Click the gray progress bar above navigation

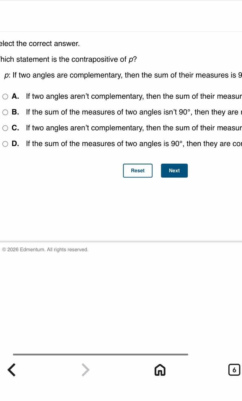point(100,354)
